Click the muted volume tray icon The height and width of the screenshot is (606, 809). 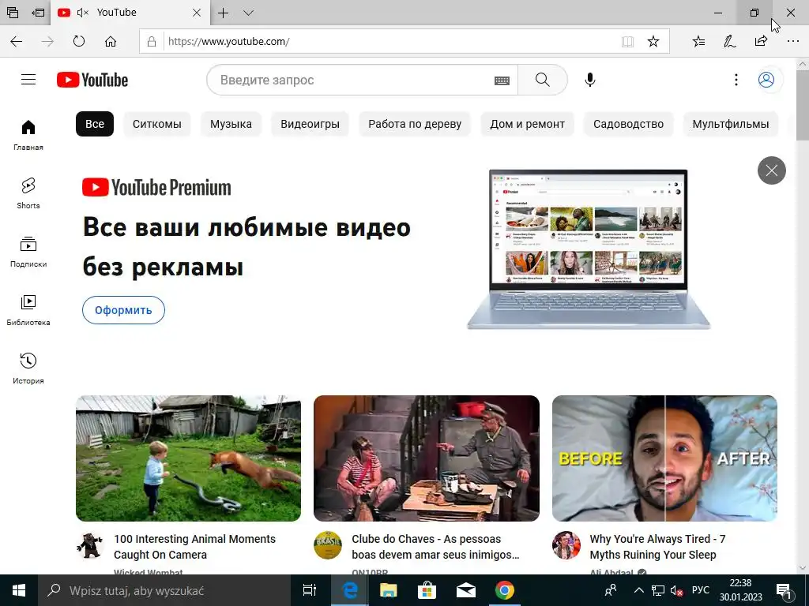(x=676, y=590)
